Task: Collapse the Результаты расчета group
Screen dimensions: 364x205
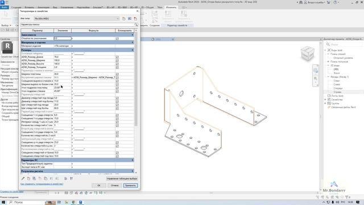Action: [133, 171]
